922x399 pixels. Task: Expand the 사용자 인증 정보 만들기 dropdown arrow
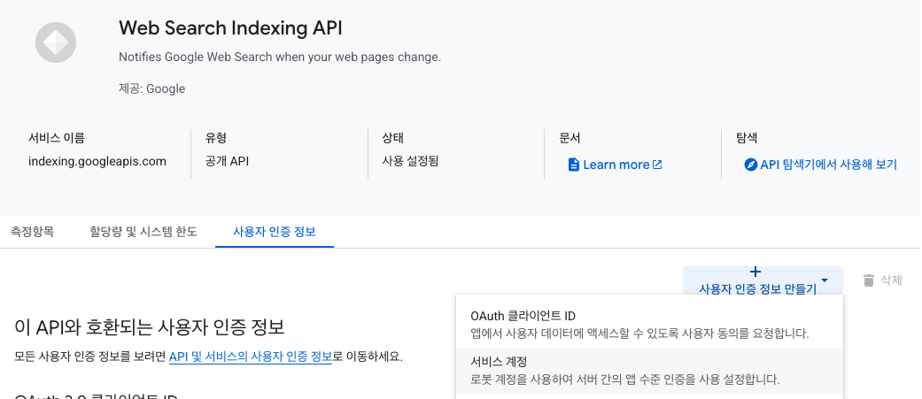[825, 280]
